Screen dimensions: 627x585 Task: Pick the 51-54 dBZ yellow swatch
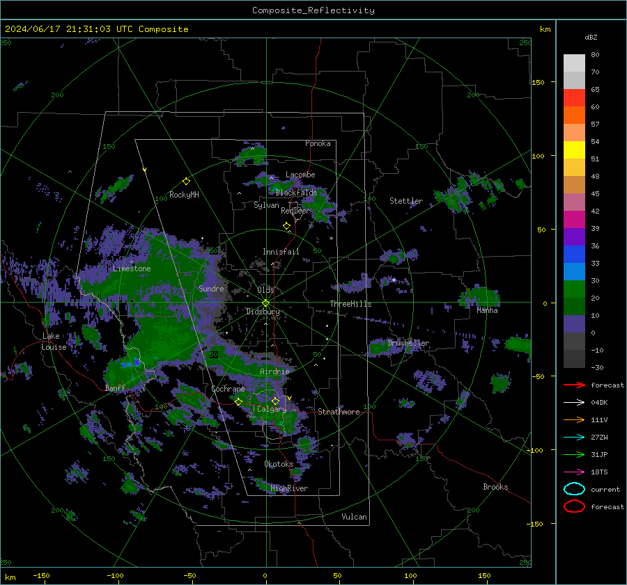click(x=574, y=150)
